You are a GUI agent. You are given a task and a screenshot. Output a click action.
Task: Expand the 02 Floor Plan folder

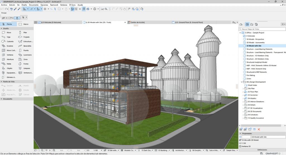pyautogui.click(x=243, y=92)
